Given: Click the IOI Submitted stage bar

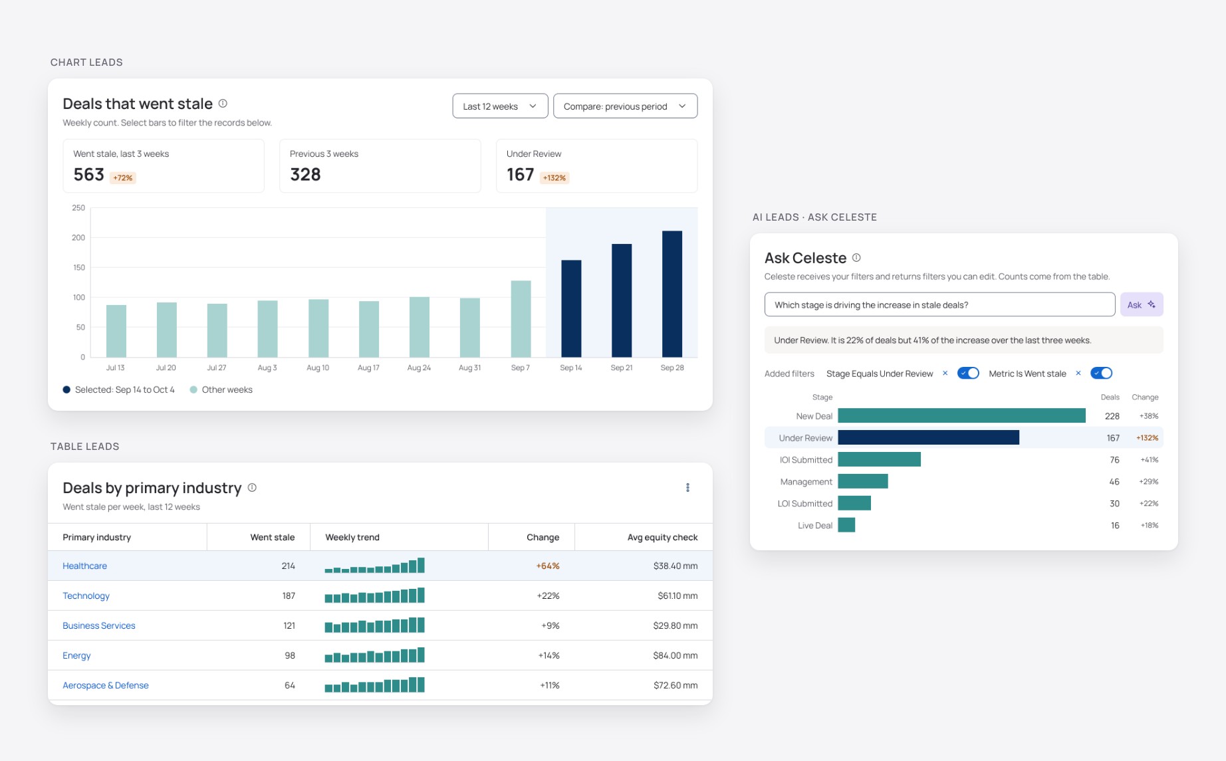Looking at the screenshot, I should pos(879,460).
